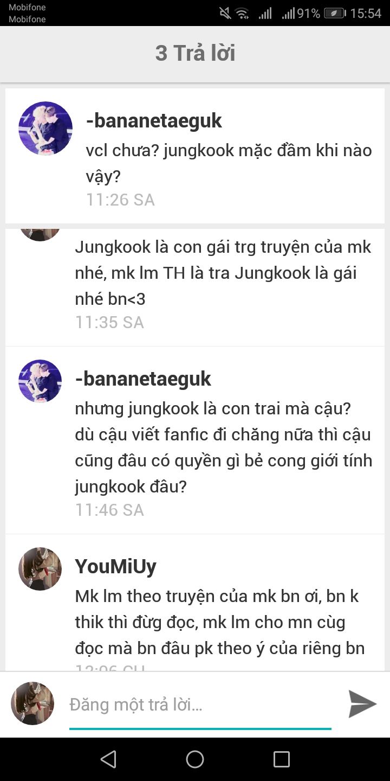
Task: Tap the muted sound icon in the status bar
Action: 225,13
